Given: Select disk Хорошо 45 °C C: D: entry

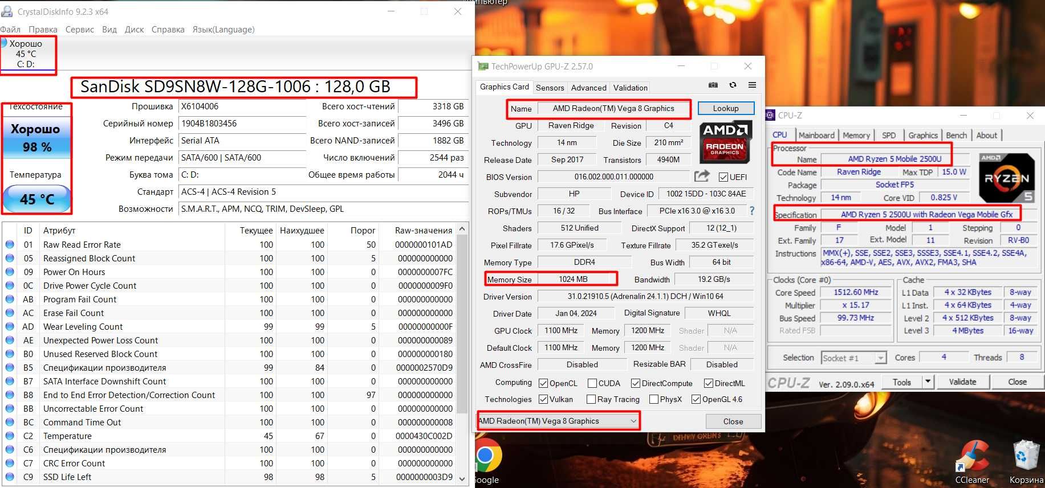Looking at the screenshot, I should coord(28,54).
